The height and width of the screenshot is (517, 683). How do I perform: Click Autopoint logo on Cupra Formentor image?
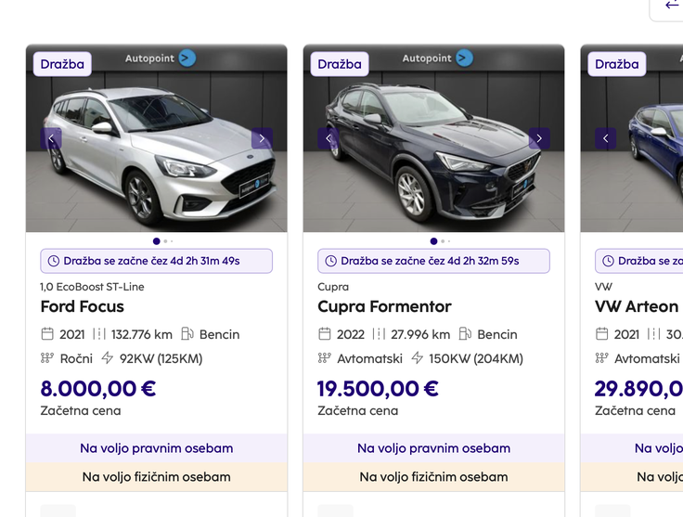point(437,58)
